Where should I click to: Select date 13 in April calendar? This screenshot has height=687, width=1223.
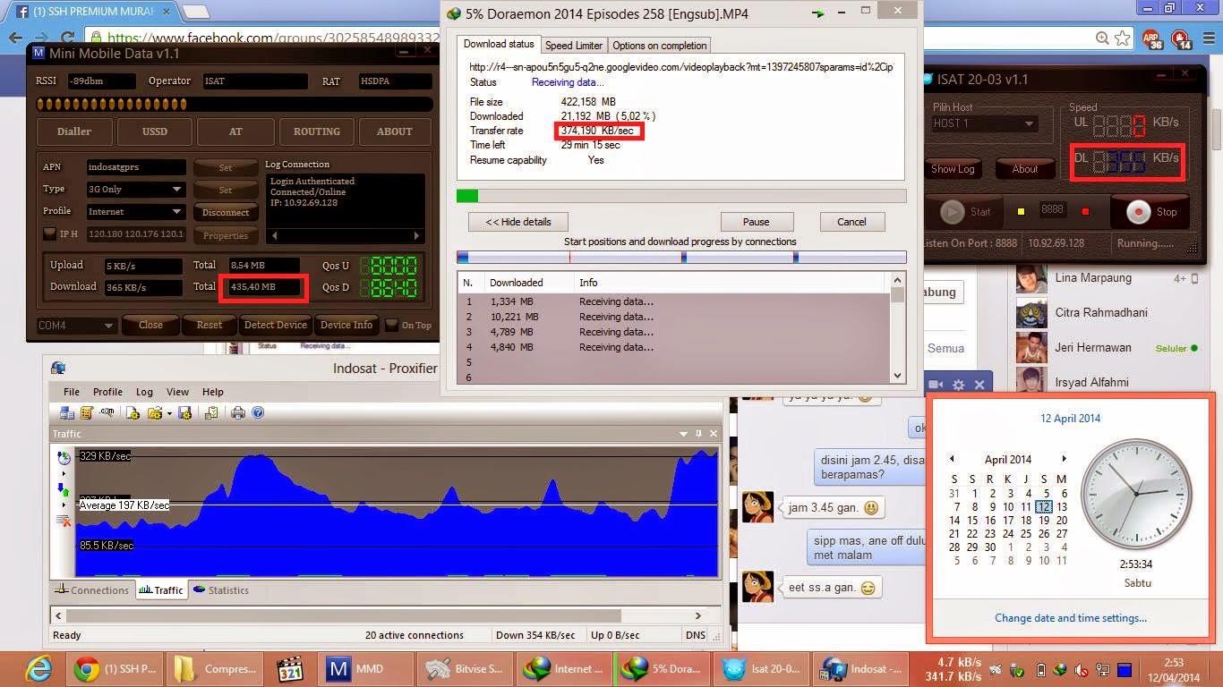coord(1062,506)
